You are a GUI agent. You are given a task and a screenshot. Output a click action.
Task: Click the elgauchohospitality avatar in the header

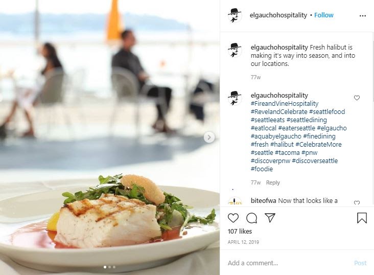pos(235,15)
